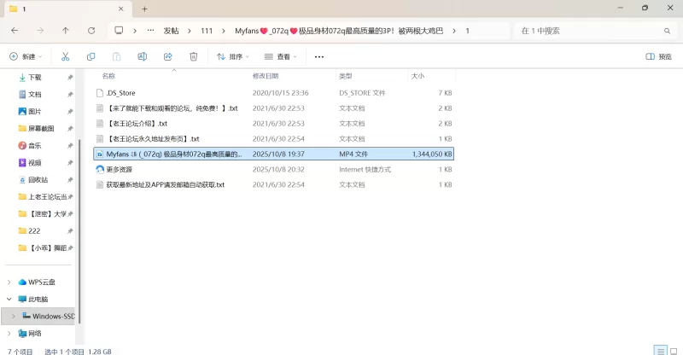
Task: Navigate back with the Back arrow
Action: point(15,31)
